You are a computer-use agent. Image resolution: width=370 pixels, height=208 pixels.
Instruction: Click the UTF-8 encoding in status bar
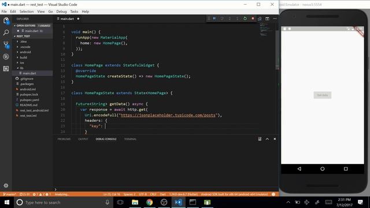tap(143, 194)
